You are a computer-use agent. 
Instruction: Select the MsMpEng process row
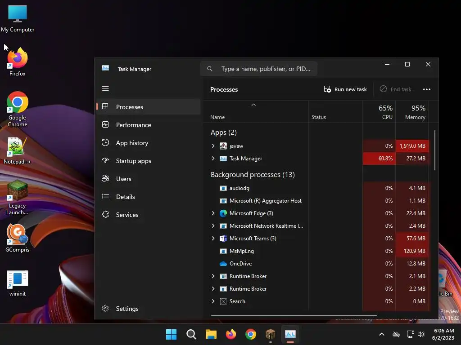pyautogui.click(x=316, y=251)
